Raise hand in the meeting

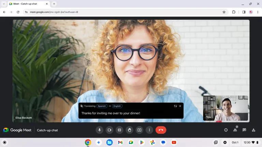[x=130, y=130]
